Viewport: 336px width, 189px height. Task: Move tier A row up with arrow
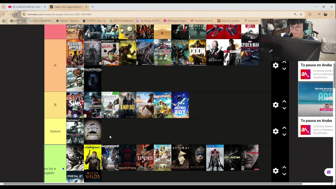click(284, 62)
